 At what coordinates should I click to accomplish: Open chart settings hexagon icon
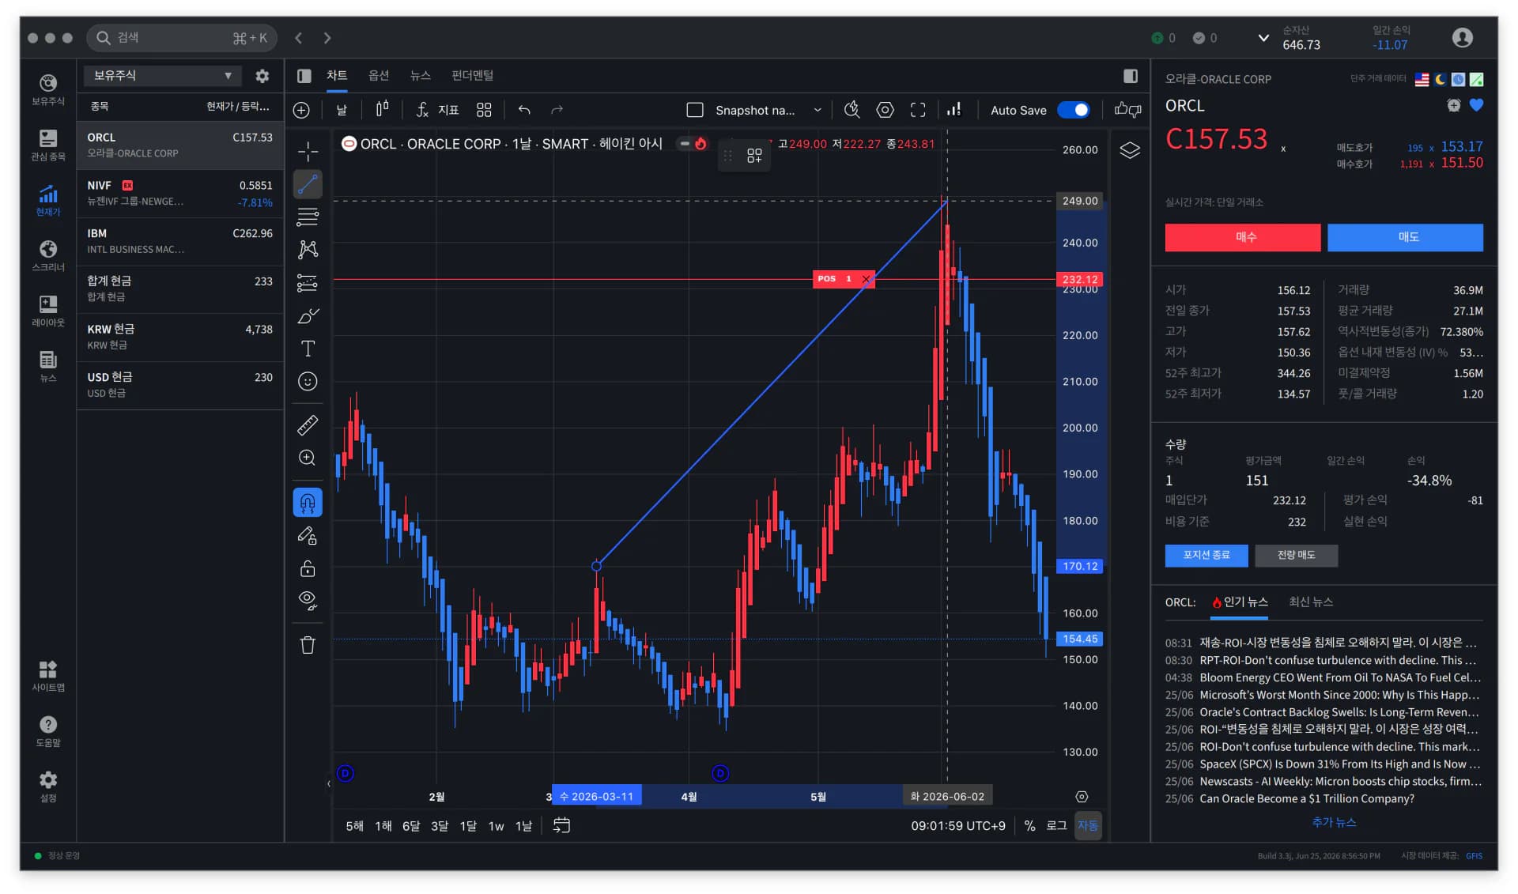pos(885,110)
